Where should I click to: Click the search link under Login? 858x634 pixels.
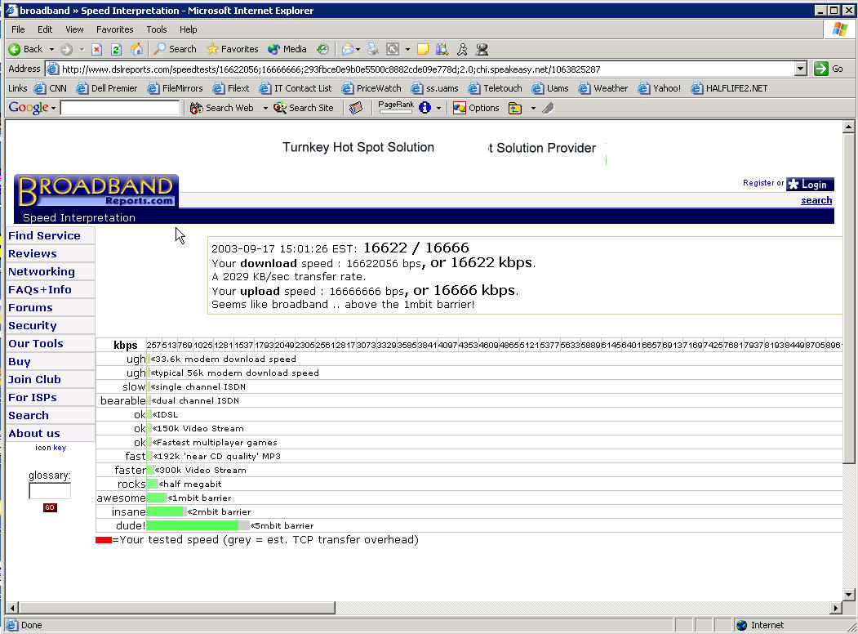click(x=816, y=200)
